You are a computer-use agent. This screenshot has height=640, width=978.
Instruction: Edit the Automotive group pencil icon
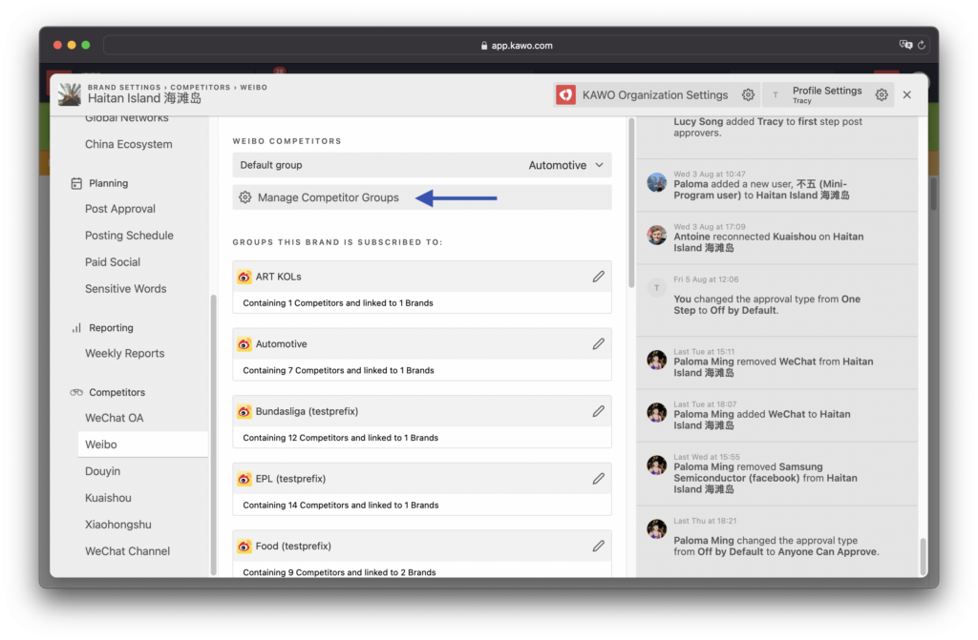pos(598,344)
